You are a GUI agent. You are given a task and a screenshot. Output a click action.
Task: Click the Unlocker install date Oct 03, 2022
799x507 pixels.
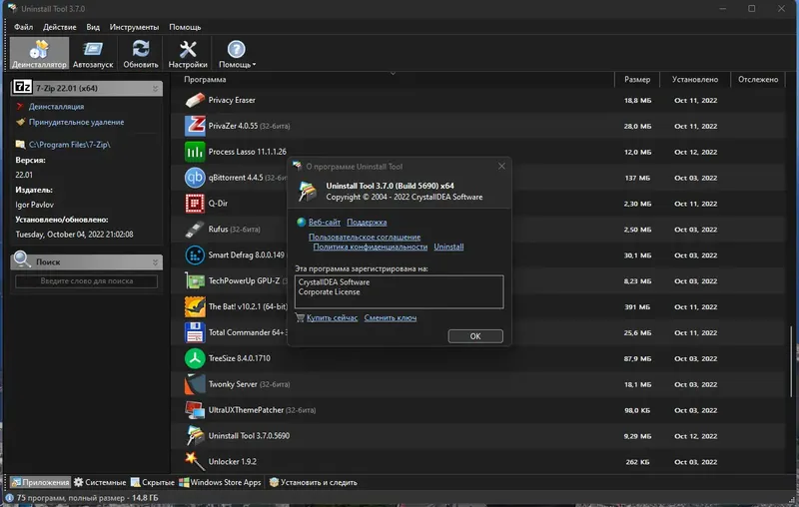point(695,462)
